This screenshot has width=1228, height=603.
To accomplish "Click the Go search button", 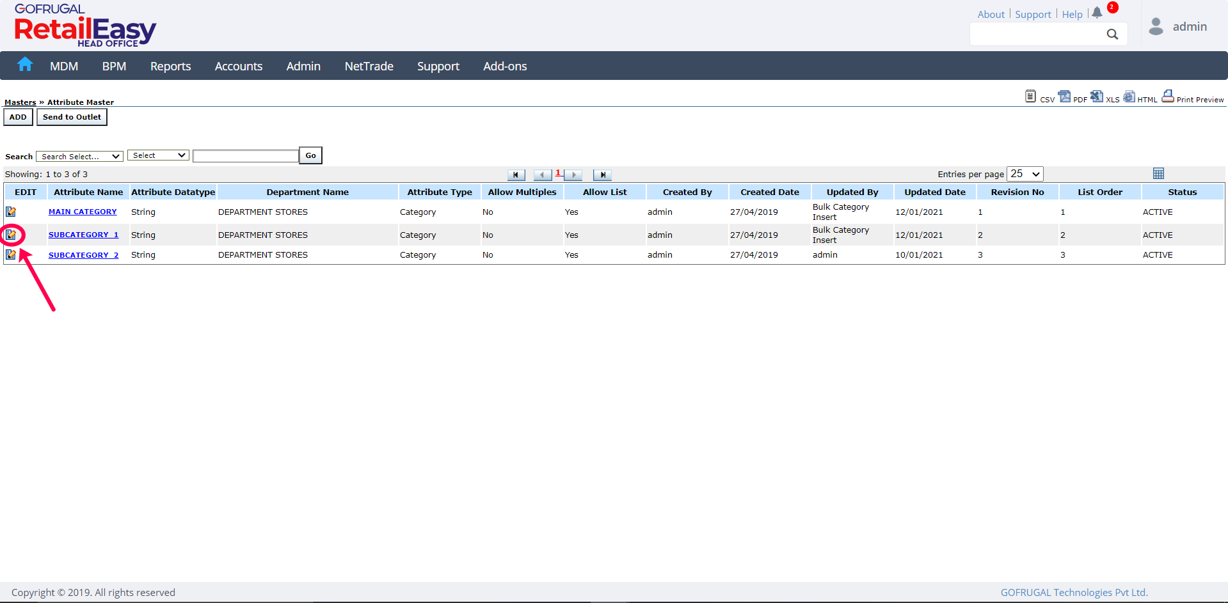I will [310, 155].
